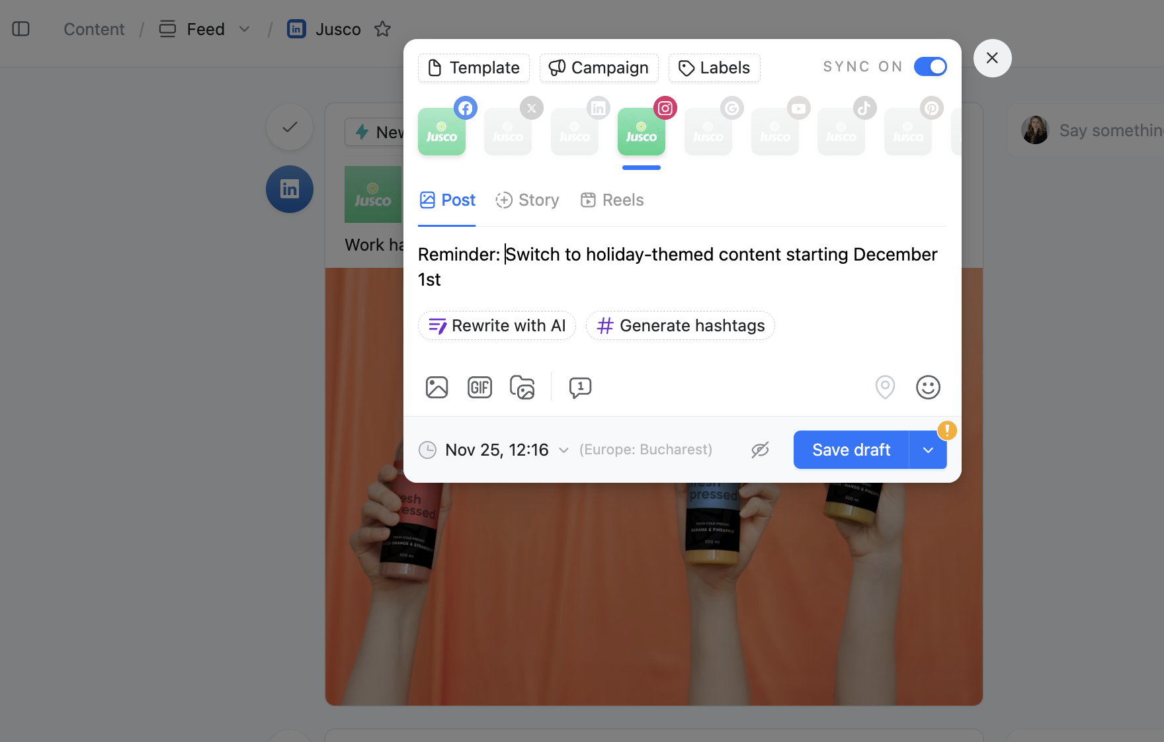This screenshot has width=1164, height=742.
Task: Switch to the Reels tab
Action: tap(612, 200)
